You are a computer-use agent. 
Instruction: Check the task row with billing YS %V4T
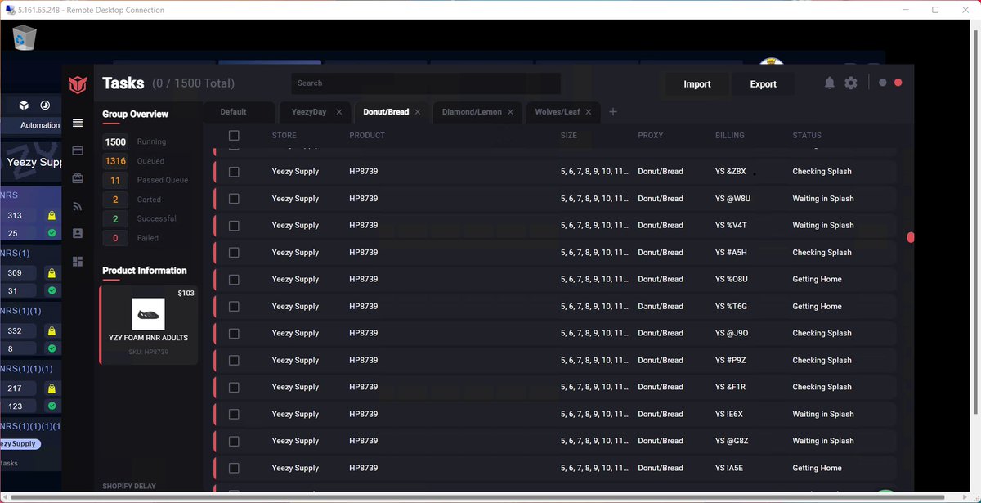pos(234,226)
